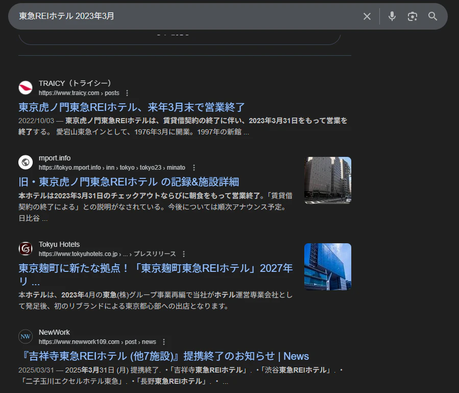Open the Tokyu Hotels blue building thumbnail
The height and width of the screenshot is (393, 459).
[328, 267]
